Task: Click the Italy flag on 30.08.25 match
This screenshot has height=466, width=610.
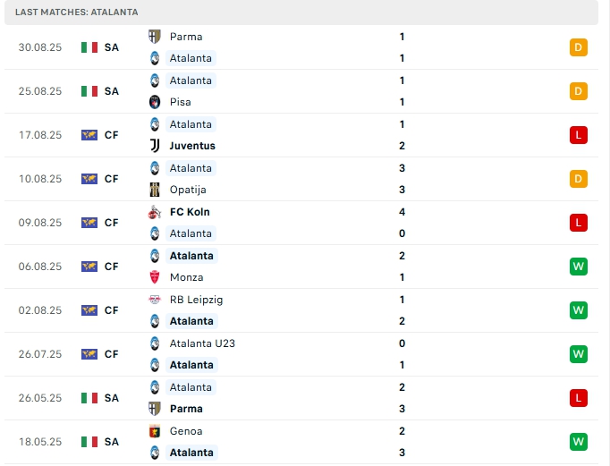Action: tap(89, 47)
